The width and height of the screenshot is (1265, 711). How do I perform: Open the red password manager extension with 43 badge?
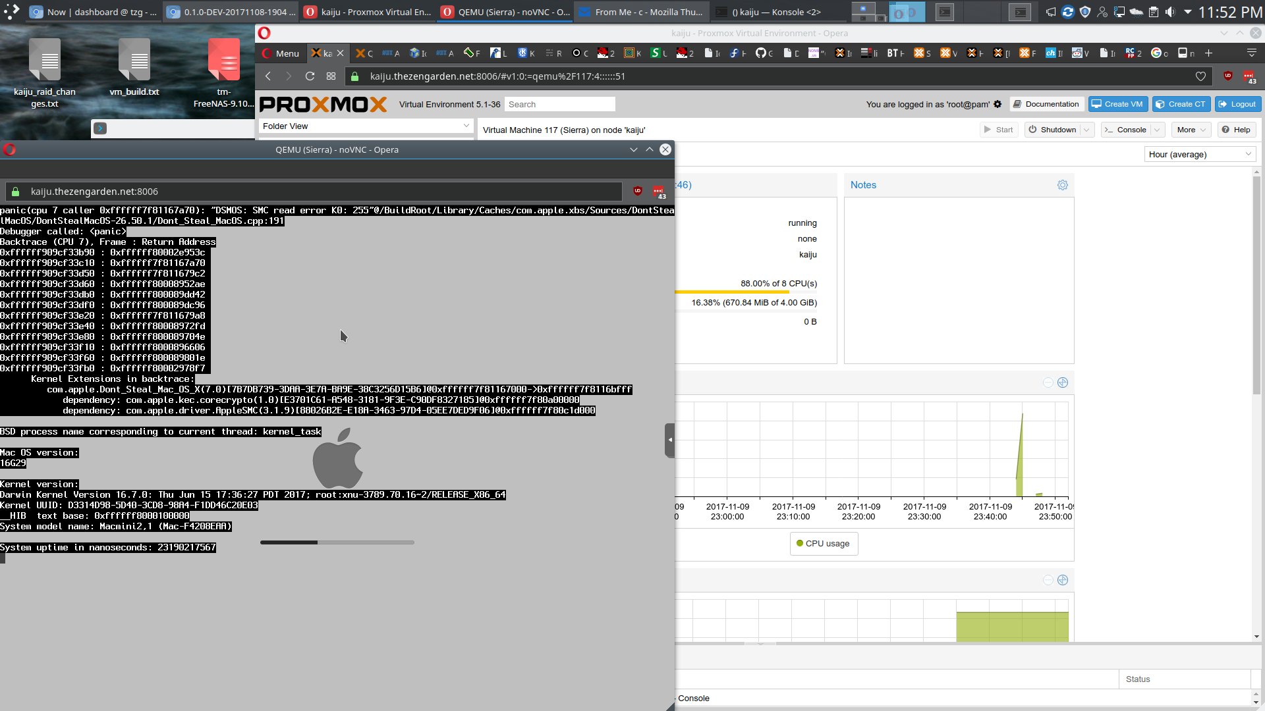pyautogui.click(x=1249, y=77)
